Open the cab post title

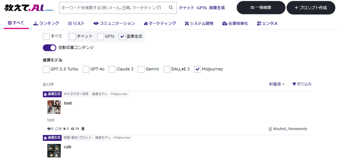pyautogui.click(x=68, y=147)
